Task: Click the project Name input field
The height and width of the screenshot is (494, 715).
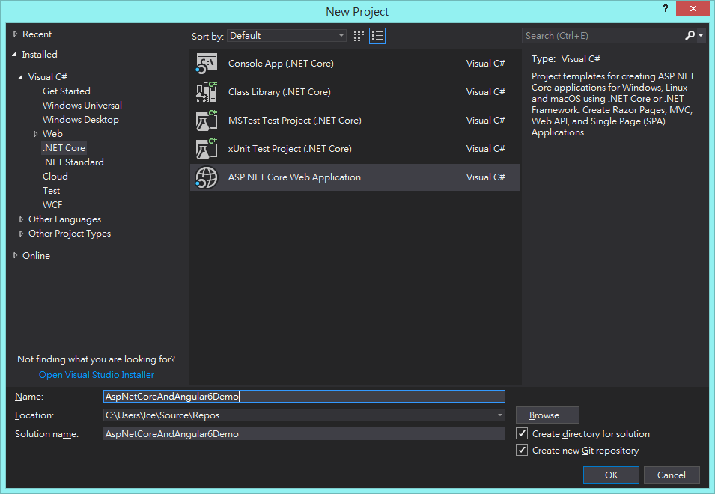Action: 304,397
